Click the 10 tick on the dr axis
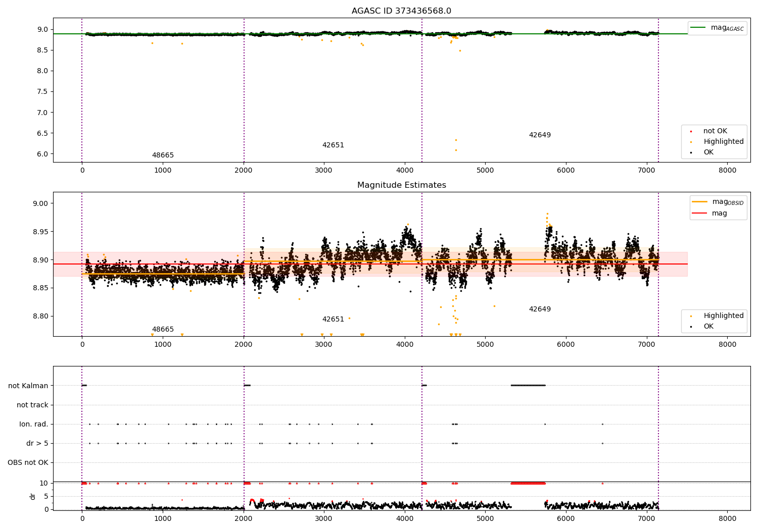The height and width of the screenshot is (530, 758). click(x=43, y=483)
